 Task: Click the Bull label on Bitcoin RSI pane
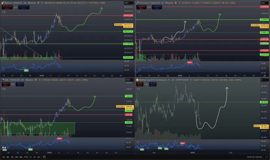point(26,70)
